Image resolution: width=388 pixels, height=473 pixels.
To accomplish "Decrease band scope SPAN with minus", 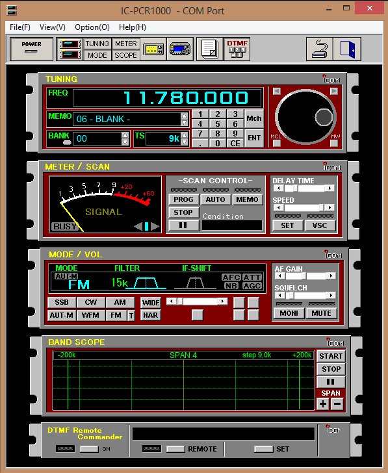I will pos(337,404).
